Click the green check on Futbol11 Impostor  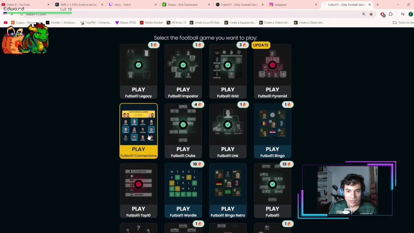tap(183, 65)
